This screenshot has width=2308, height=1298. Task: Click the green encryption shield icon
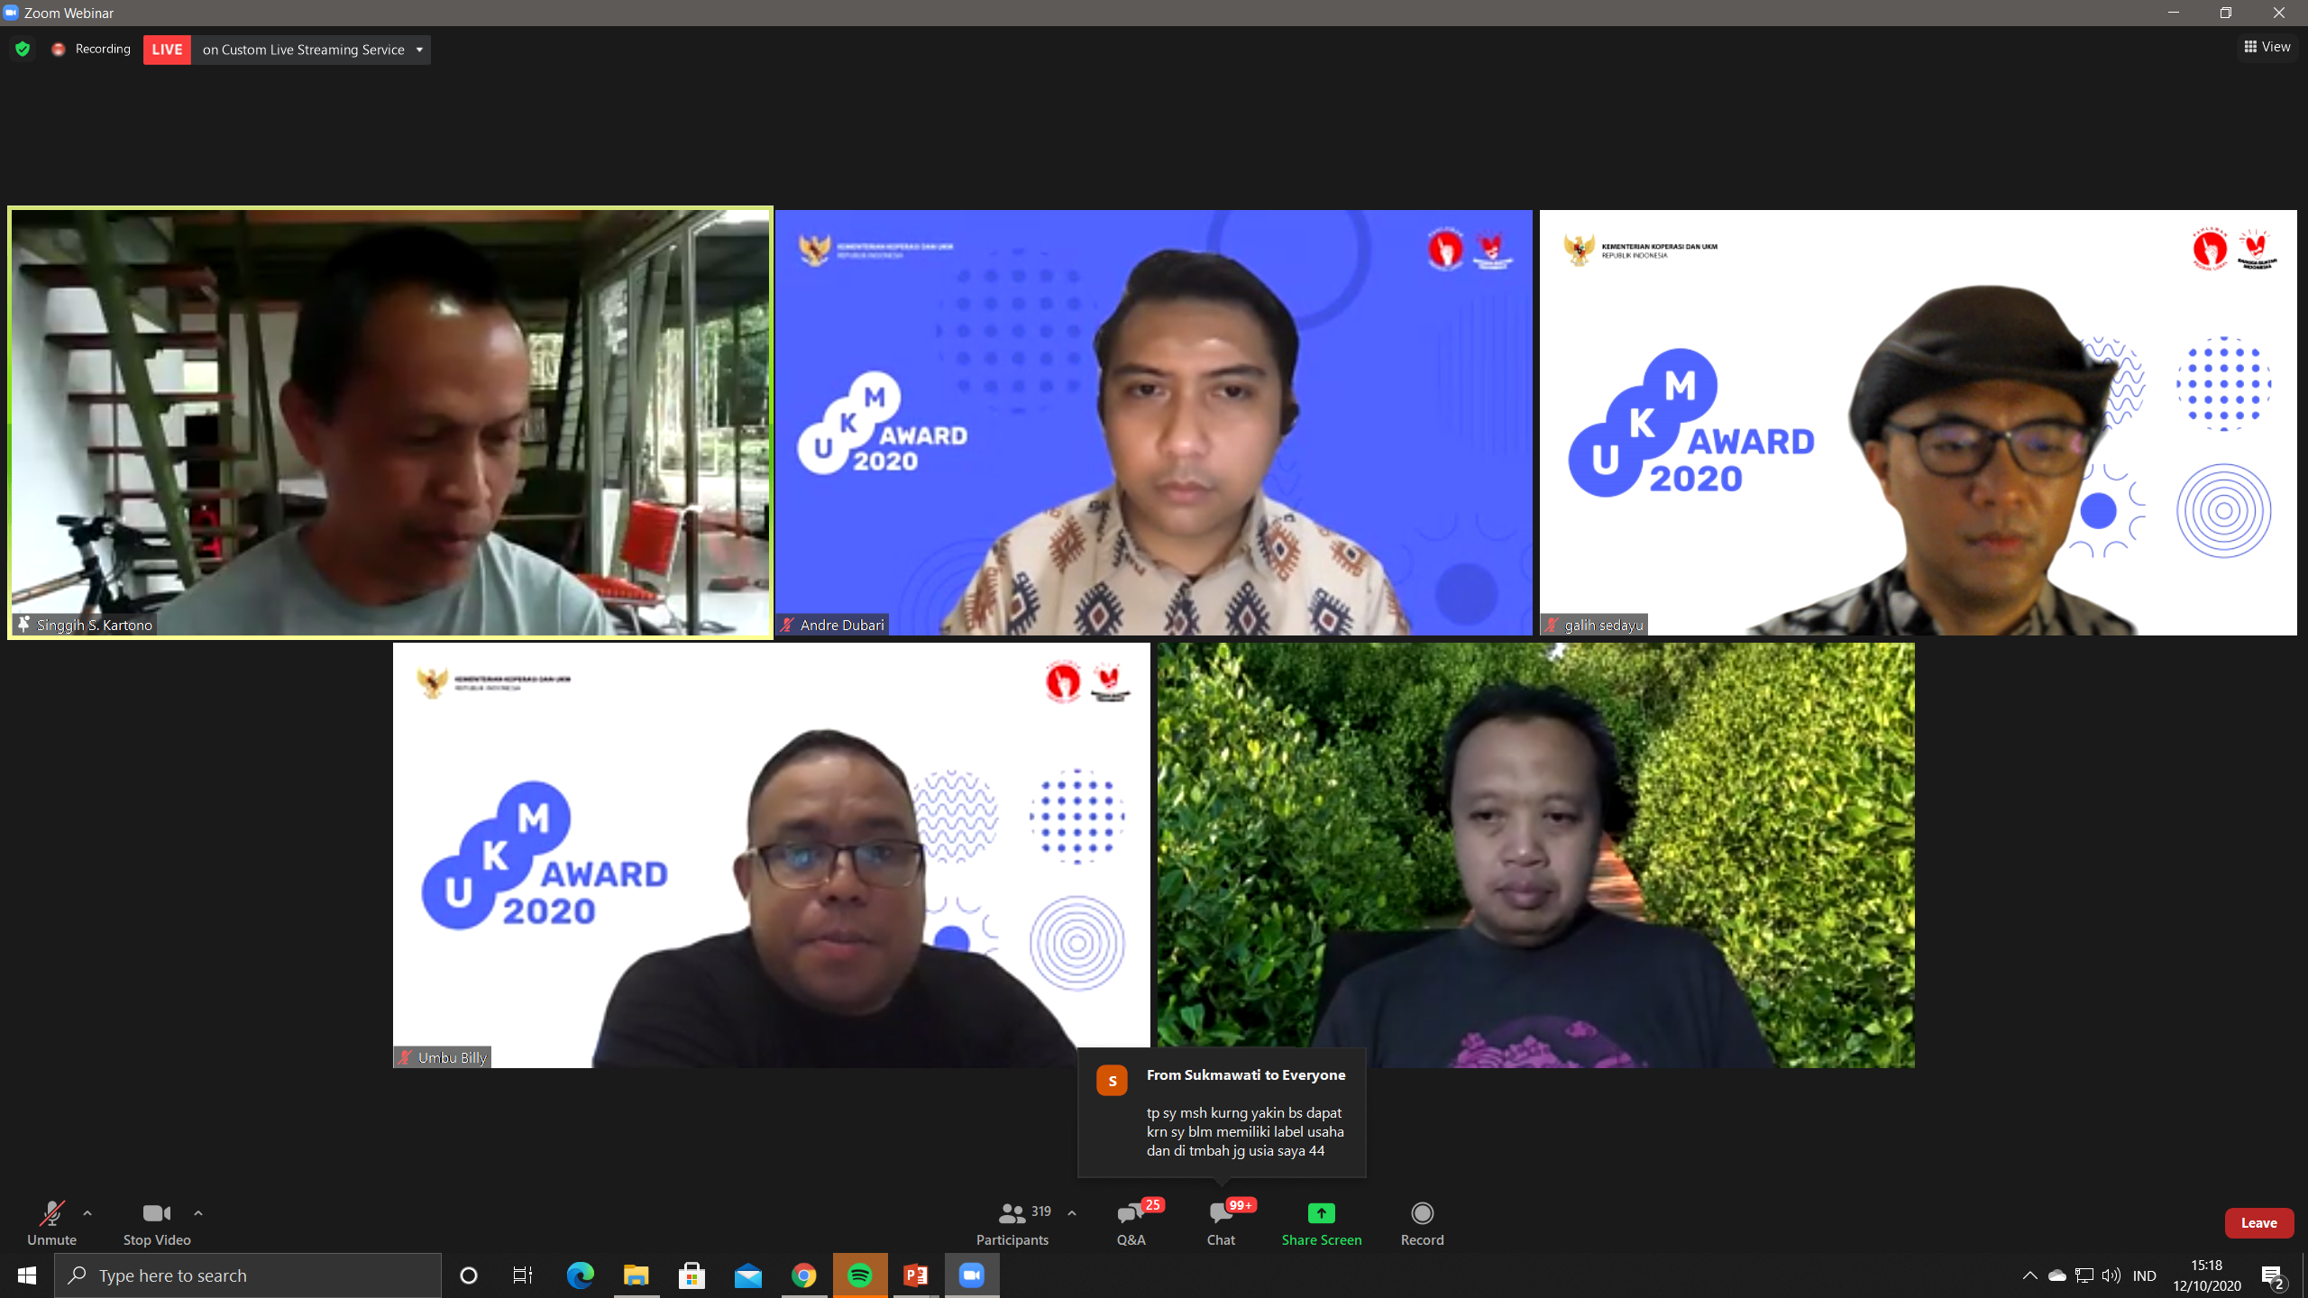23,49
